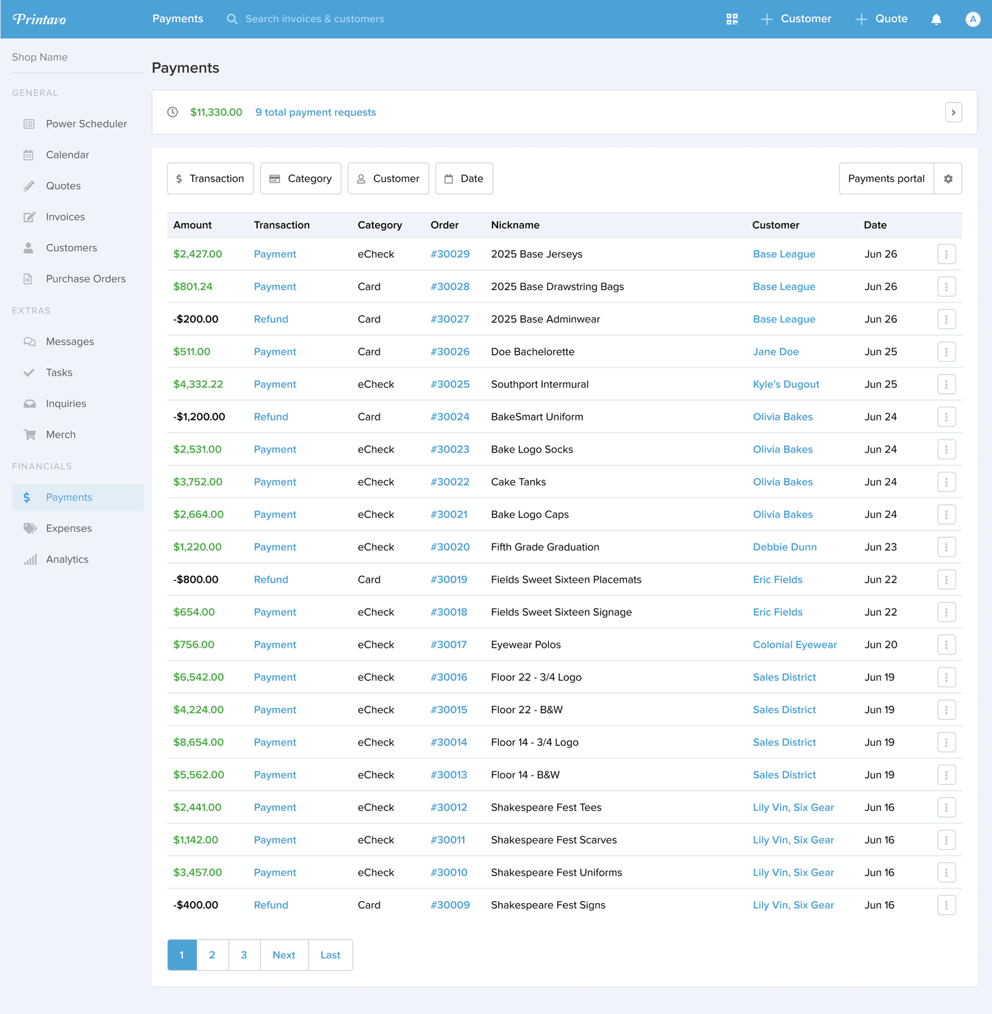Open row menu for Shakespeare Fest Signs
The image size is (992, 1014).
(947, 905)
